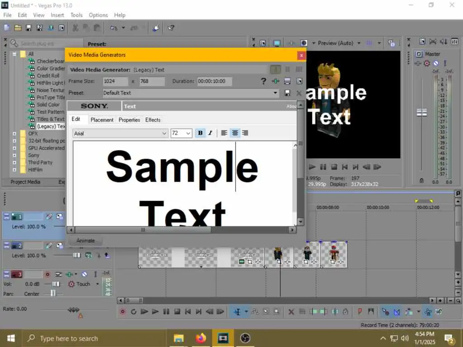Click the track 3 Vol slider
The height and width of the screenshot is (347, 463).
56,284
